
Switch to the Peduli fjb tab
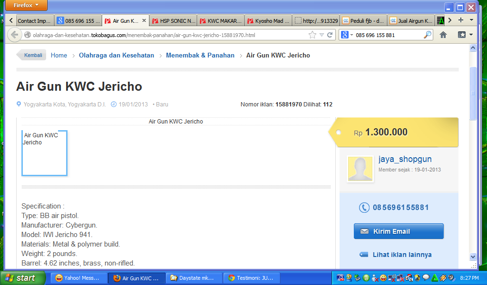pyautogui.click(x=364, y=21)
